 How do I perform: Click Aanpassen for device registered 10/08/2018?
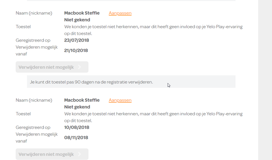120,100
